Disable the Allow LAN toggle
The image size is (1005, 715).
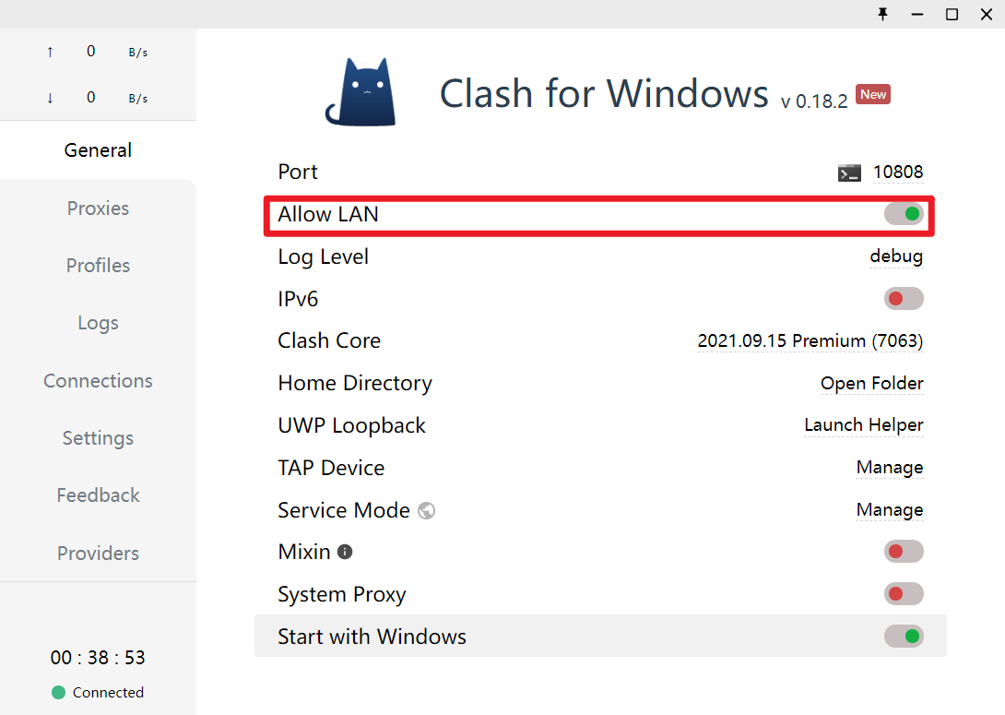[x=904, y=213]
